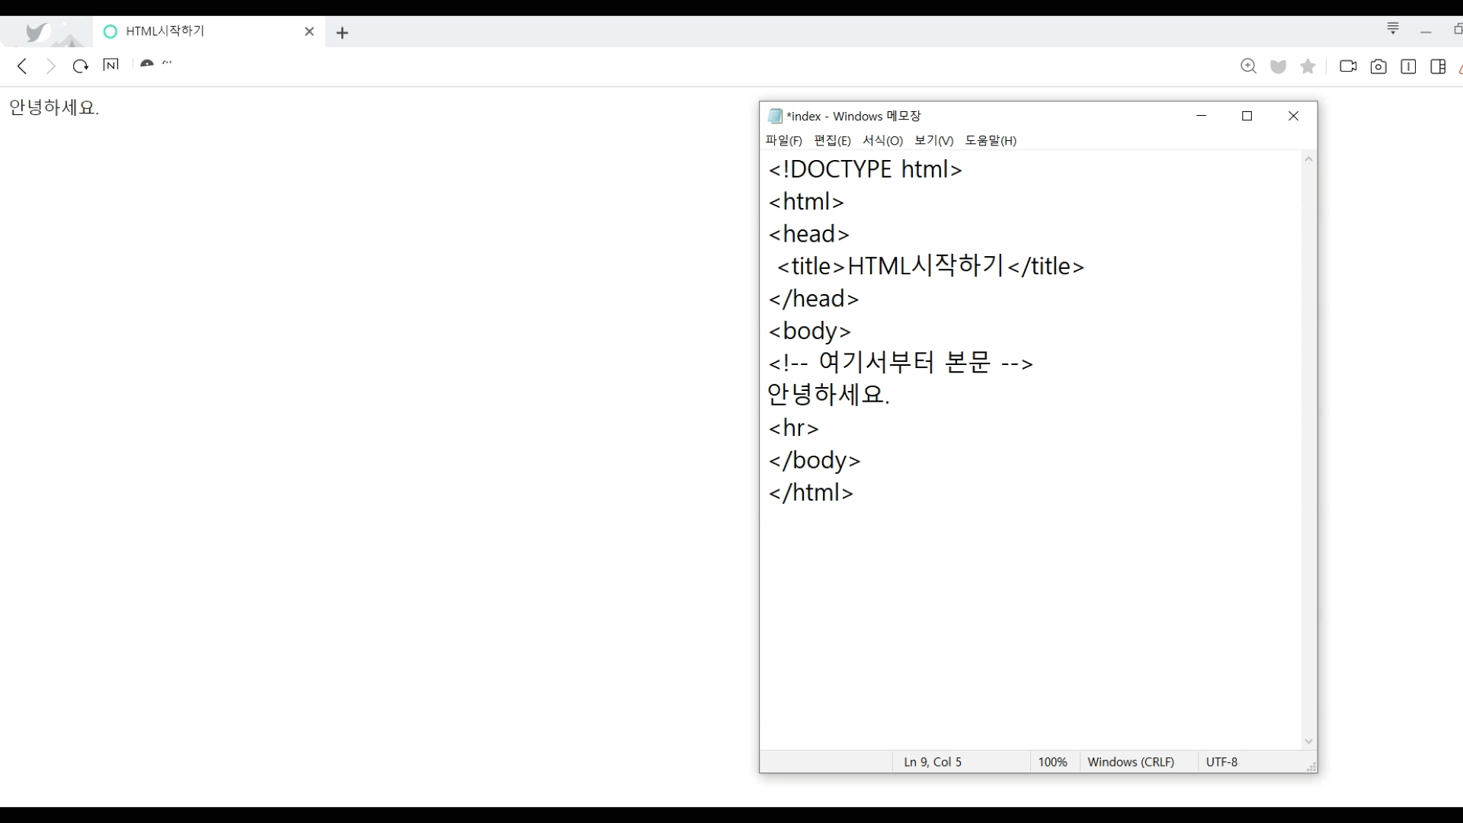Click Notepad scrollbar down arrow
Viewport: 1463px width, 823px height.
[x=1308, y=741]
